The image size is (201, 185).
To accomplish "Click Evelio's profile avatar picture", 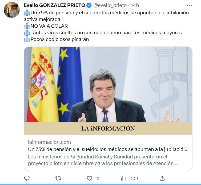I will click(12, 10).
